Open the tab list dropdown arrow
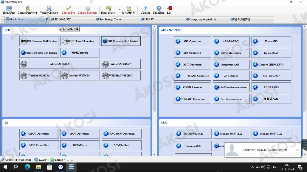 point(3,19)
